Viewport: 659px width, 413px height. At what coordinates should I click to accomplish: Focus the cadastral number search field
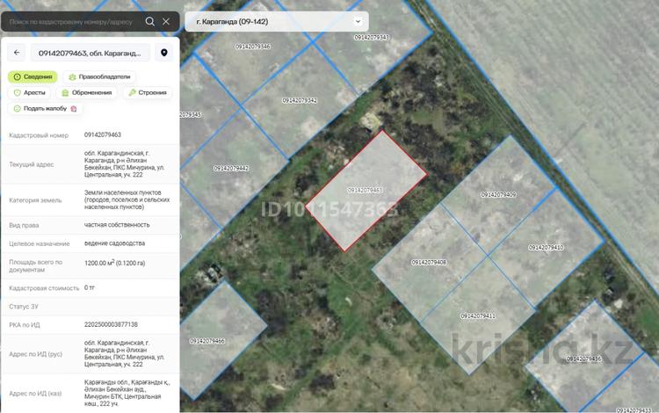coord(71,21)
